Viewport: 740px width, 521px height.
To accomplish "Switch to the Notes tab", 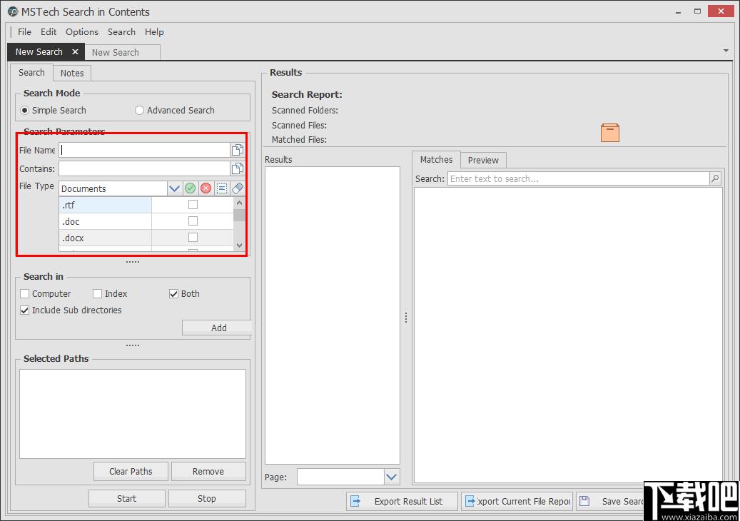I will click(72, 73).
